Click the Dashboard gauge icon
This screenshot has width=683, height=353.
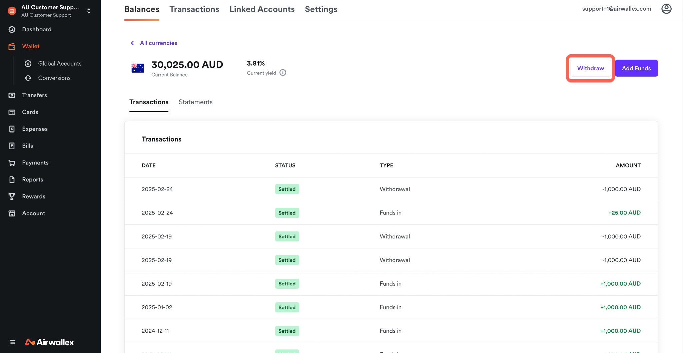12,29
